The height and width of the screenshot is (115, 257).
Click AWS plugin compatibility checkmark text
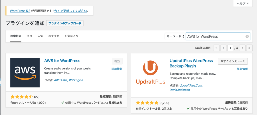[92, 103]
